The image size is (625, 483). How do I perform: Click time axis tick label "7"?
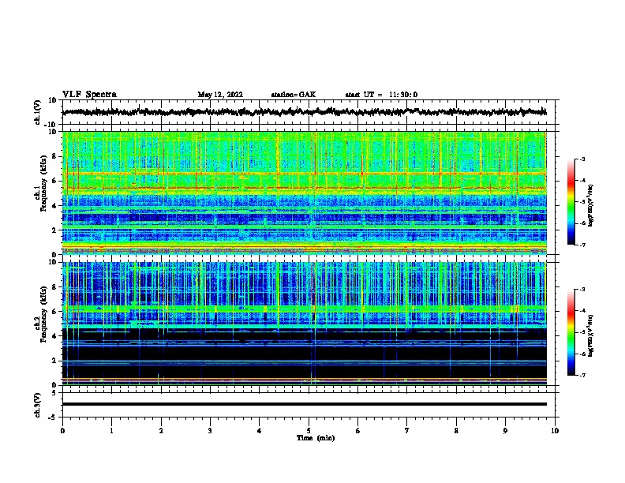(x=407, y=430)
